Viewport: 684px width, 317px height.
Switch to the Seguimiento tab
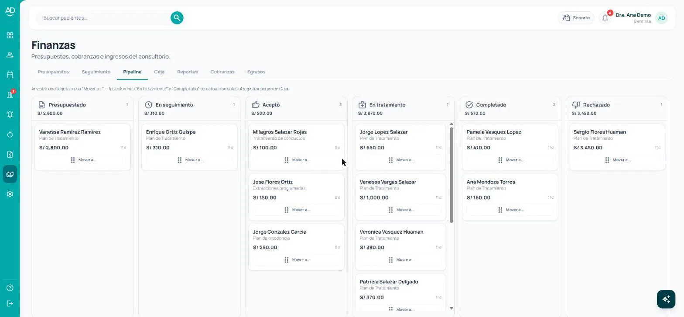coord(96,72)
